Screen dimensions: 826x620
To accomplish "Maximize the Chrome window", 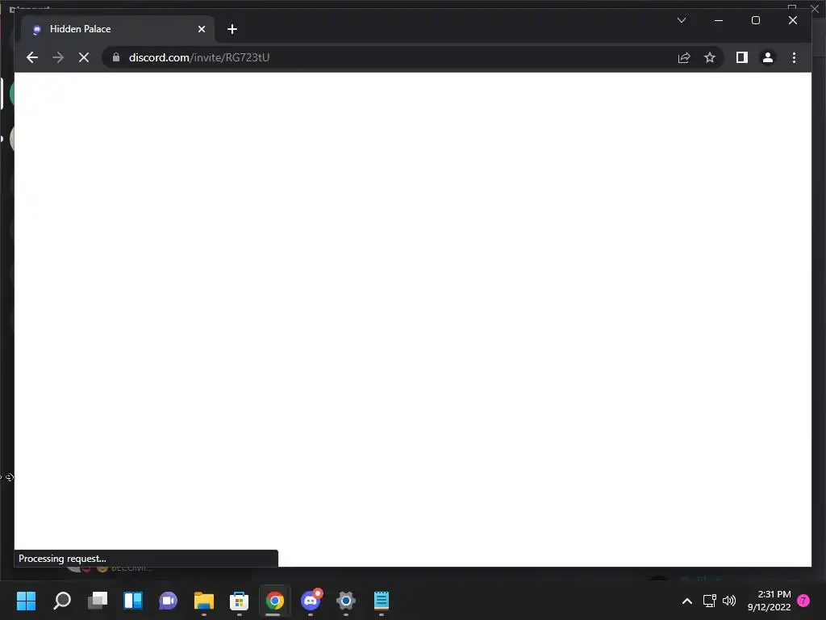I will 755,20.
